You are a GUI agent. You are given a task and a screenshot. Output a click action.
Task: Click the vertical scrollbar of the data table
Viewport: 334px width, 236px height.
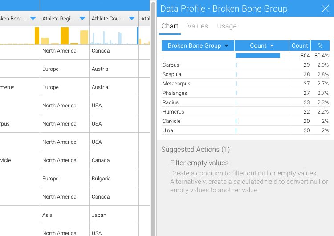pos(153,119)
